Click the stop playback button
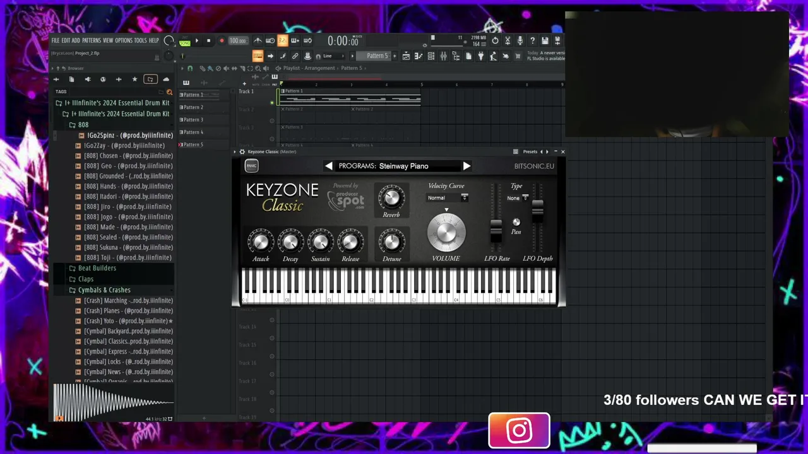This screenshot has width=808, height=454. coord(208,40)
